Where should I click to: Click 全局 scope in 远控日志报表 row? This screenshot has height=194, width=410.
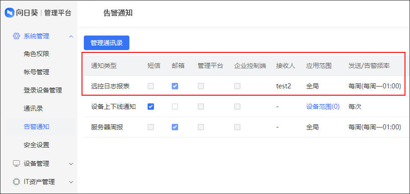[313, 86]
